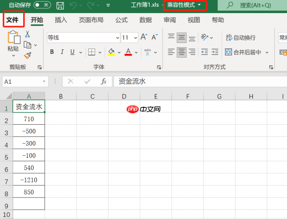This screenshot has width=287, height=219.
Task: Click the formula bar showing 资金流水
Action: click(200, 81)
